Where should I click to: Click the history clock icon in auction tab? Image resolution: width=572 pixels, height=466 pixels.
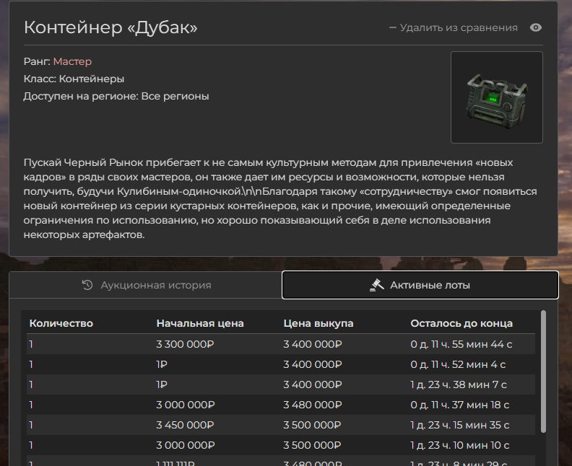coord(87,285)
